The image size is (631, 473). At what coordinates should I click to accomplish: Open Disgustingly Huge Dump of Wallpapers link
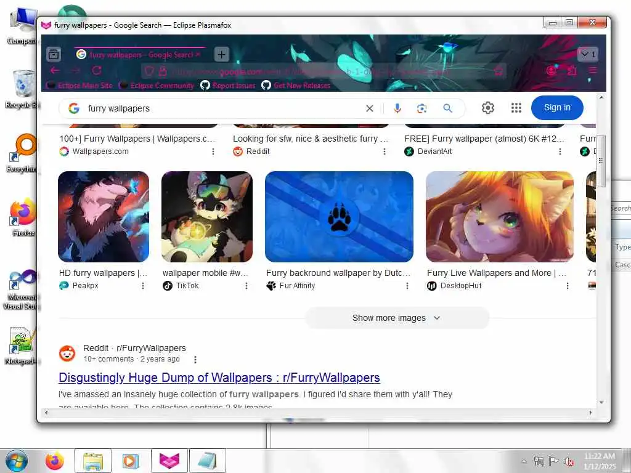coord(219,378)
